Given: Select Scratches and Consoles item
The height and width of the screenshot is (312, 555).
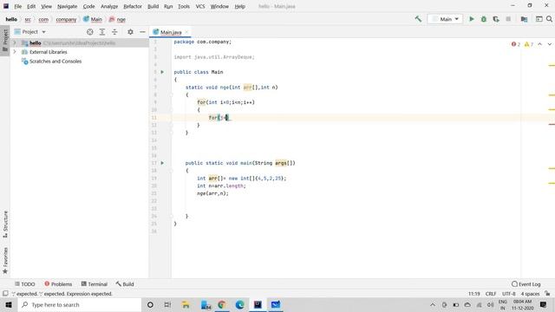Looking at the screenshot, I should click(x=52, y=62).
